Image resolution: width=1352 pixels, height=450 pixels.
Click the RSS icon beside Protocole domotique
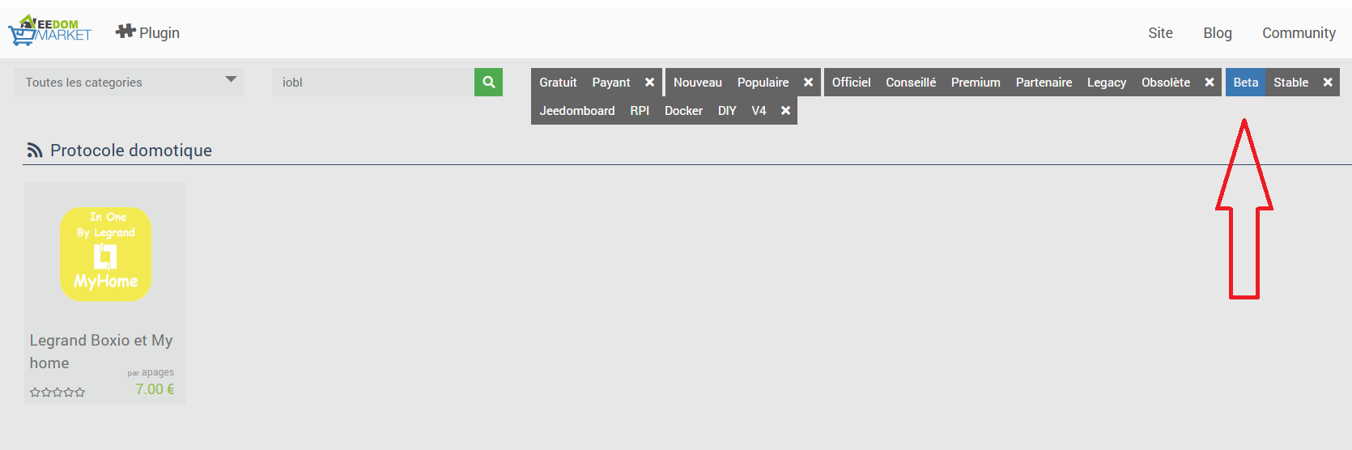coord(35,151)
